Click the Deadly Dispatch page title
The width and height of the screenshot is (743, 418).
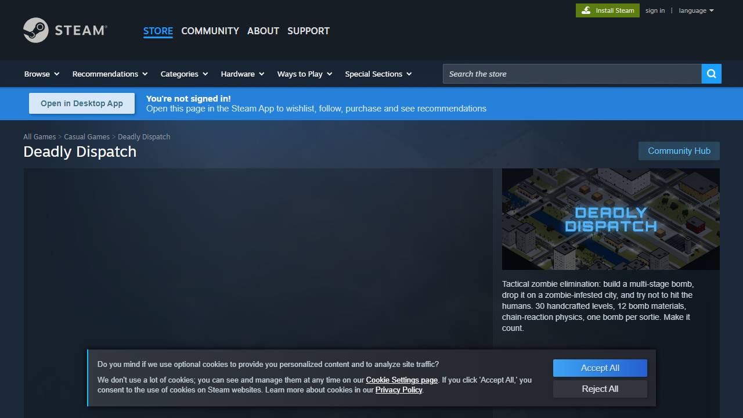(x=80, y=152)
